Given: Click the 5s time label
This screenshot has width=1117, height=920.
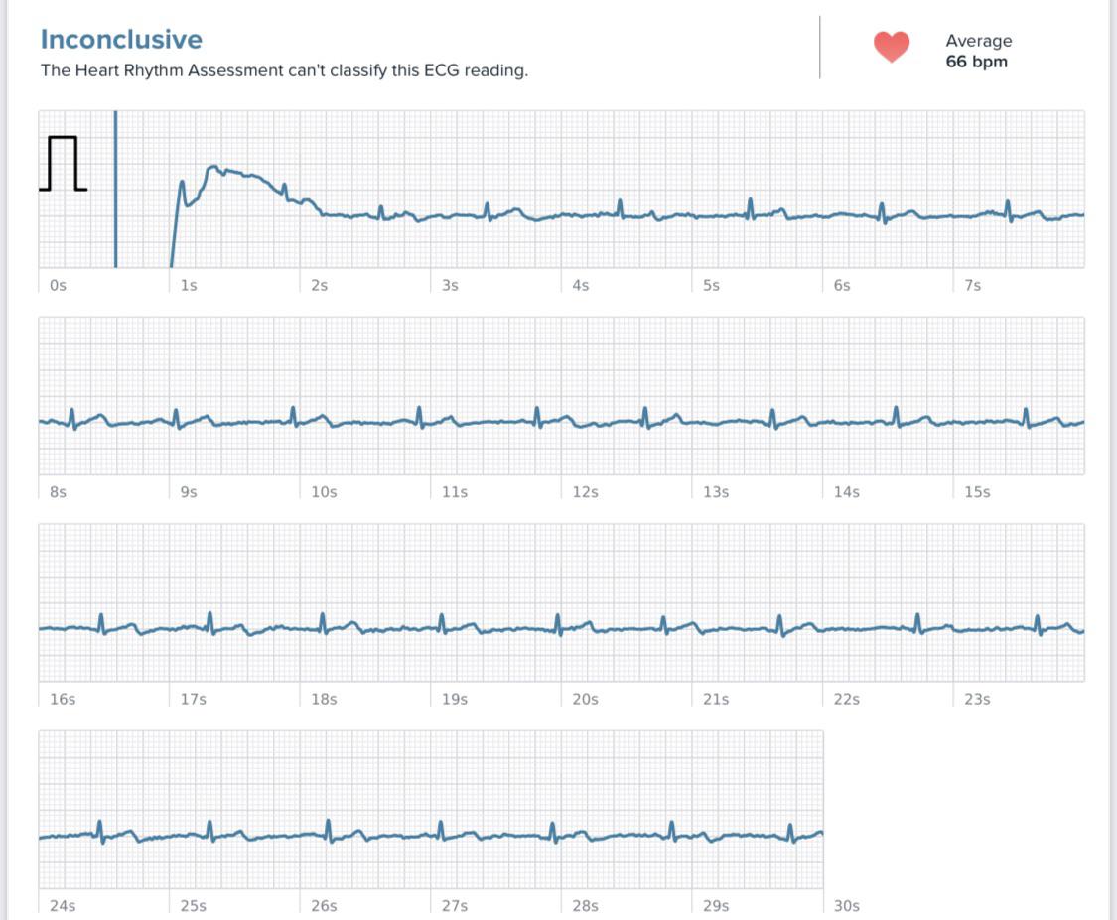Looking at the screenshot, I should tap(711, 286).
